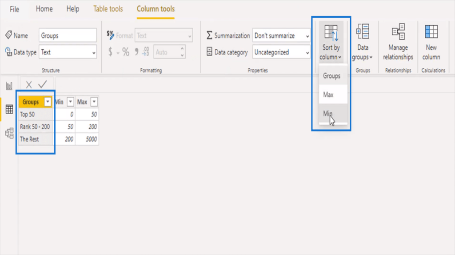
Task: Switch to the Table tools tab
Action: point(108,9)
